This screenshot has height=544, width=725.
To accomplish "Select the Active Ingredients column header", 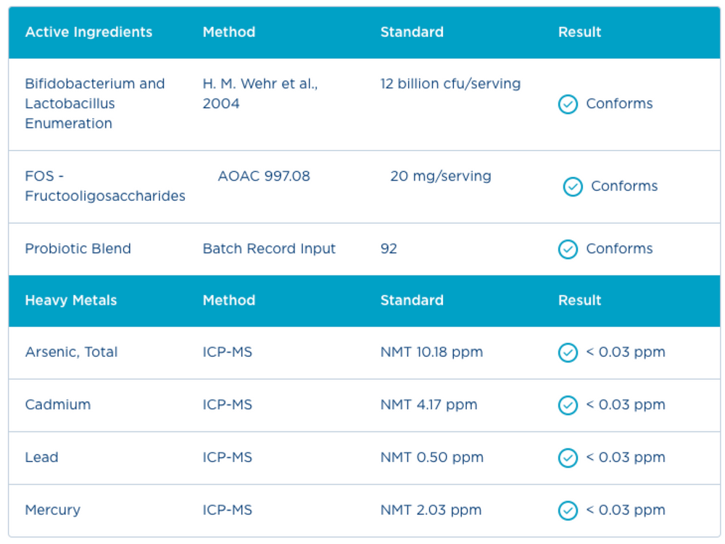I will (88, 32).
